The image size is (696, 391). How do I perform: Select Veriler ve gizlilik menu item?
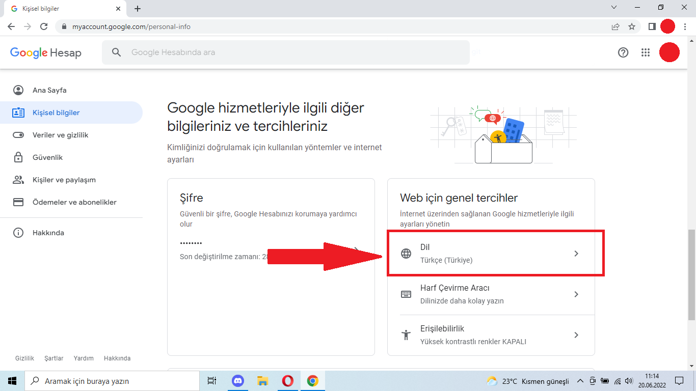pos(60,135)
